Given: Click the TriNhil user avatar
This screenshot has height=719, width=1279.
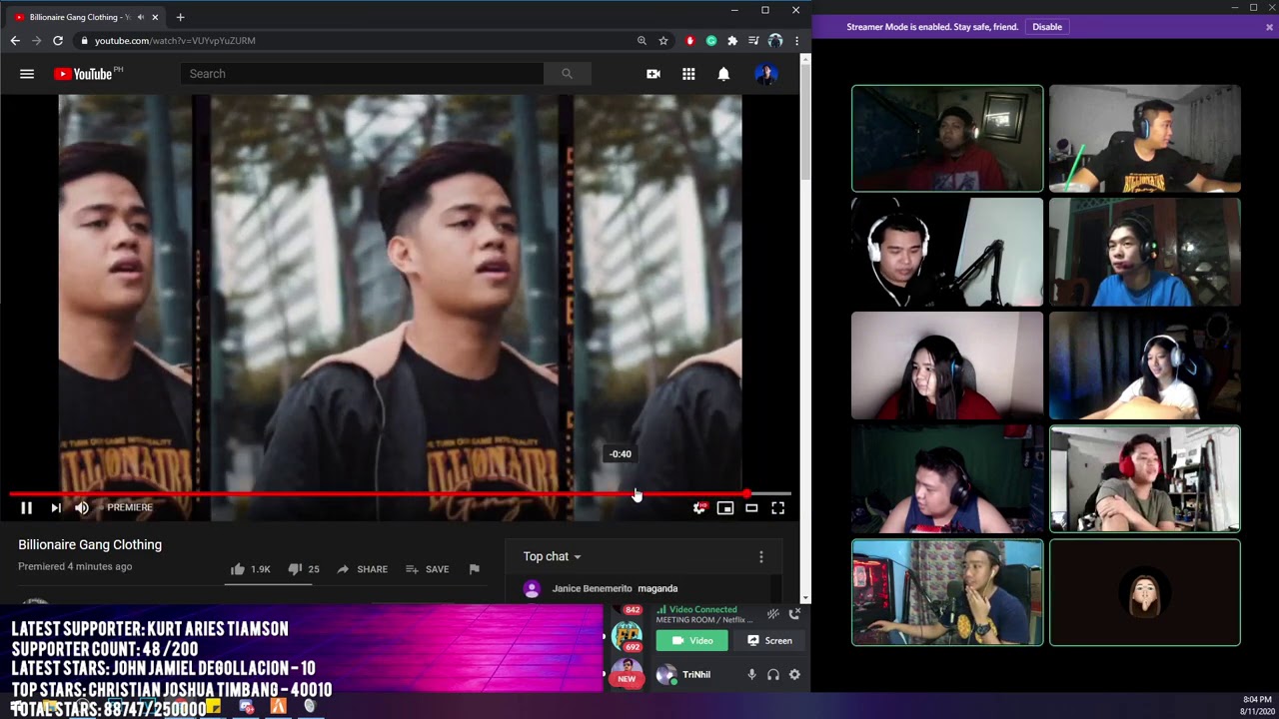Looking at the screenshot, I should (x=666, y=675).
